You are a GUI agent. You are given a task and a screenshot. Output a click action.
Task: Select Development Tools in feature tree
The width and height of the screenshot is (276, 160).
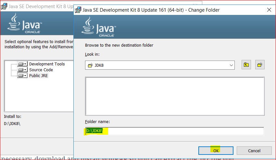point(47,64)
